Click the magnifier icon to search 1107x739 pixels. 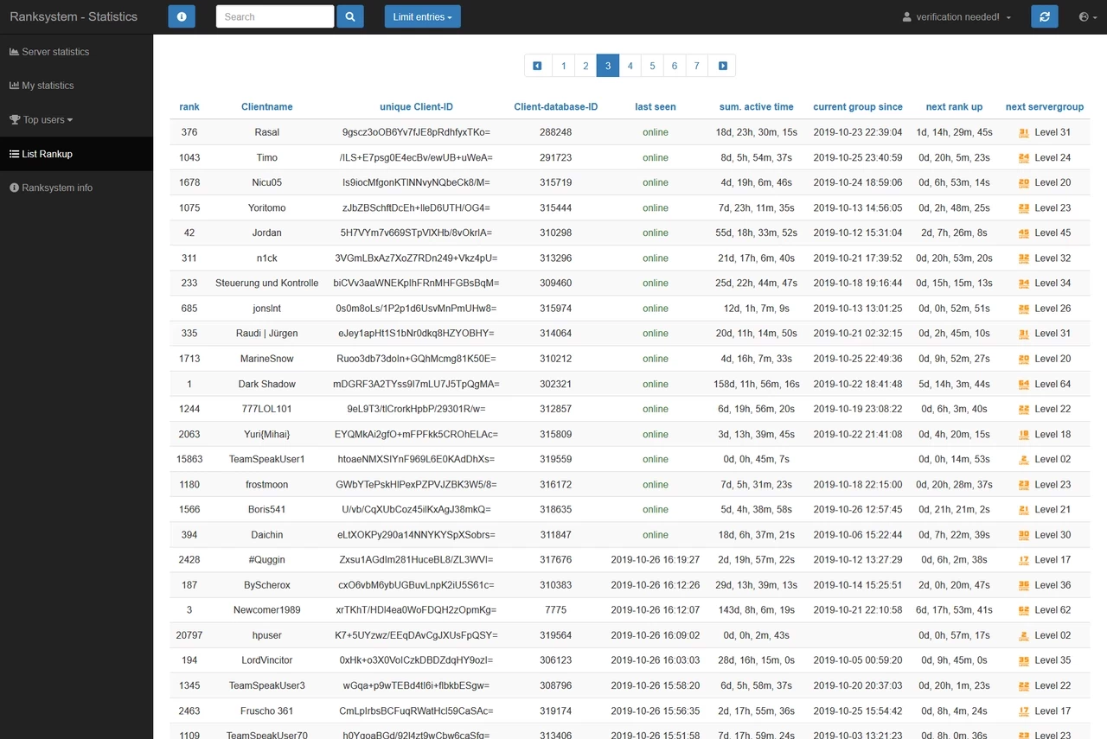tap(350, 16)
